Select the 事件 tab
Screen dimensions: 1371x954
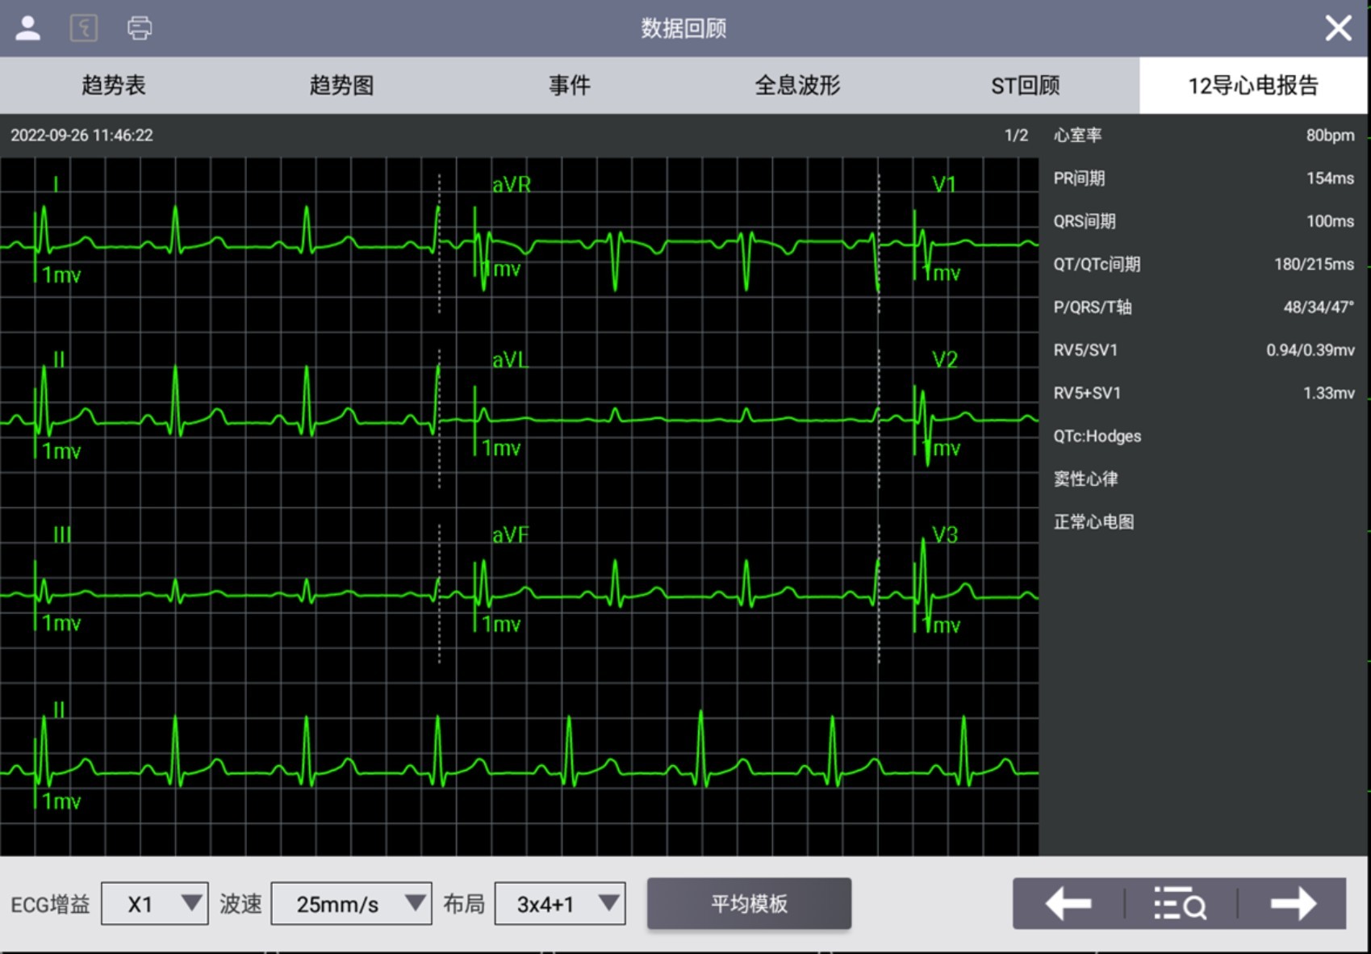570,86
